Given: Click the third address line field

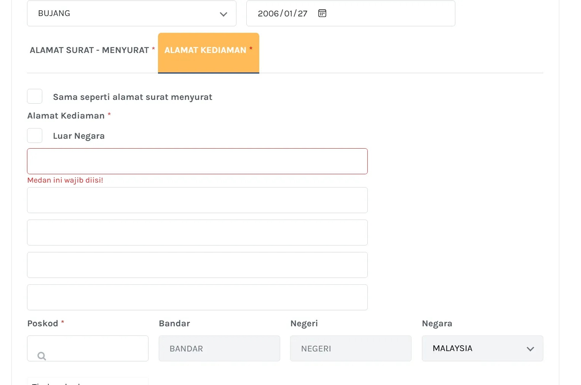Looking at the screenshot, I should (197, 233).
